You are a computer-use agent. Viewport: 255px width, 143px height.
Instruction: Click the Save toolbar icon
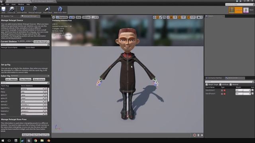4,10
